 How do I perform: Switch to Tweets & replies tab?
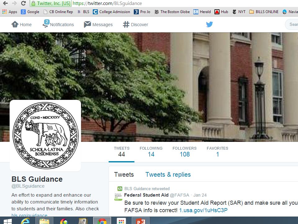pyautogui.click(x=168, y=175)
